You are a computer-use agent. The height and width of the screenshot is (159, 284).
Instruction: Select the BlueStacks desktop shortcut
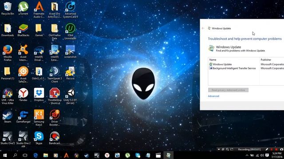point(23,30)
